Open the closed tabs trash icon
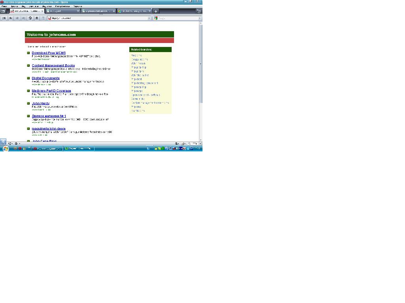 pyautogui.click(x=199, y=11)
